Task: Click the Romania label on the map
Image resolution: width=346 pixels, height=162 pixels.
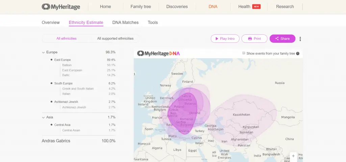Action: 186,119
